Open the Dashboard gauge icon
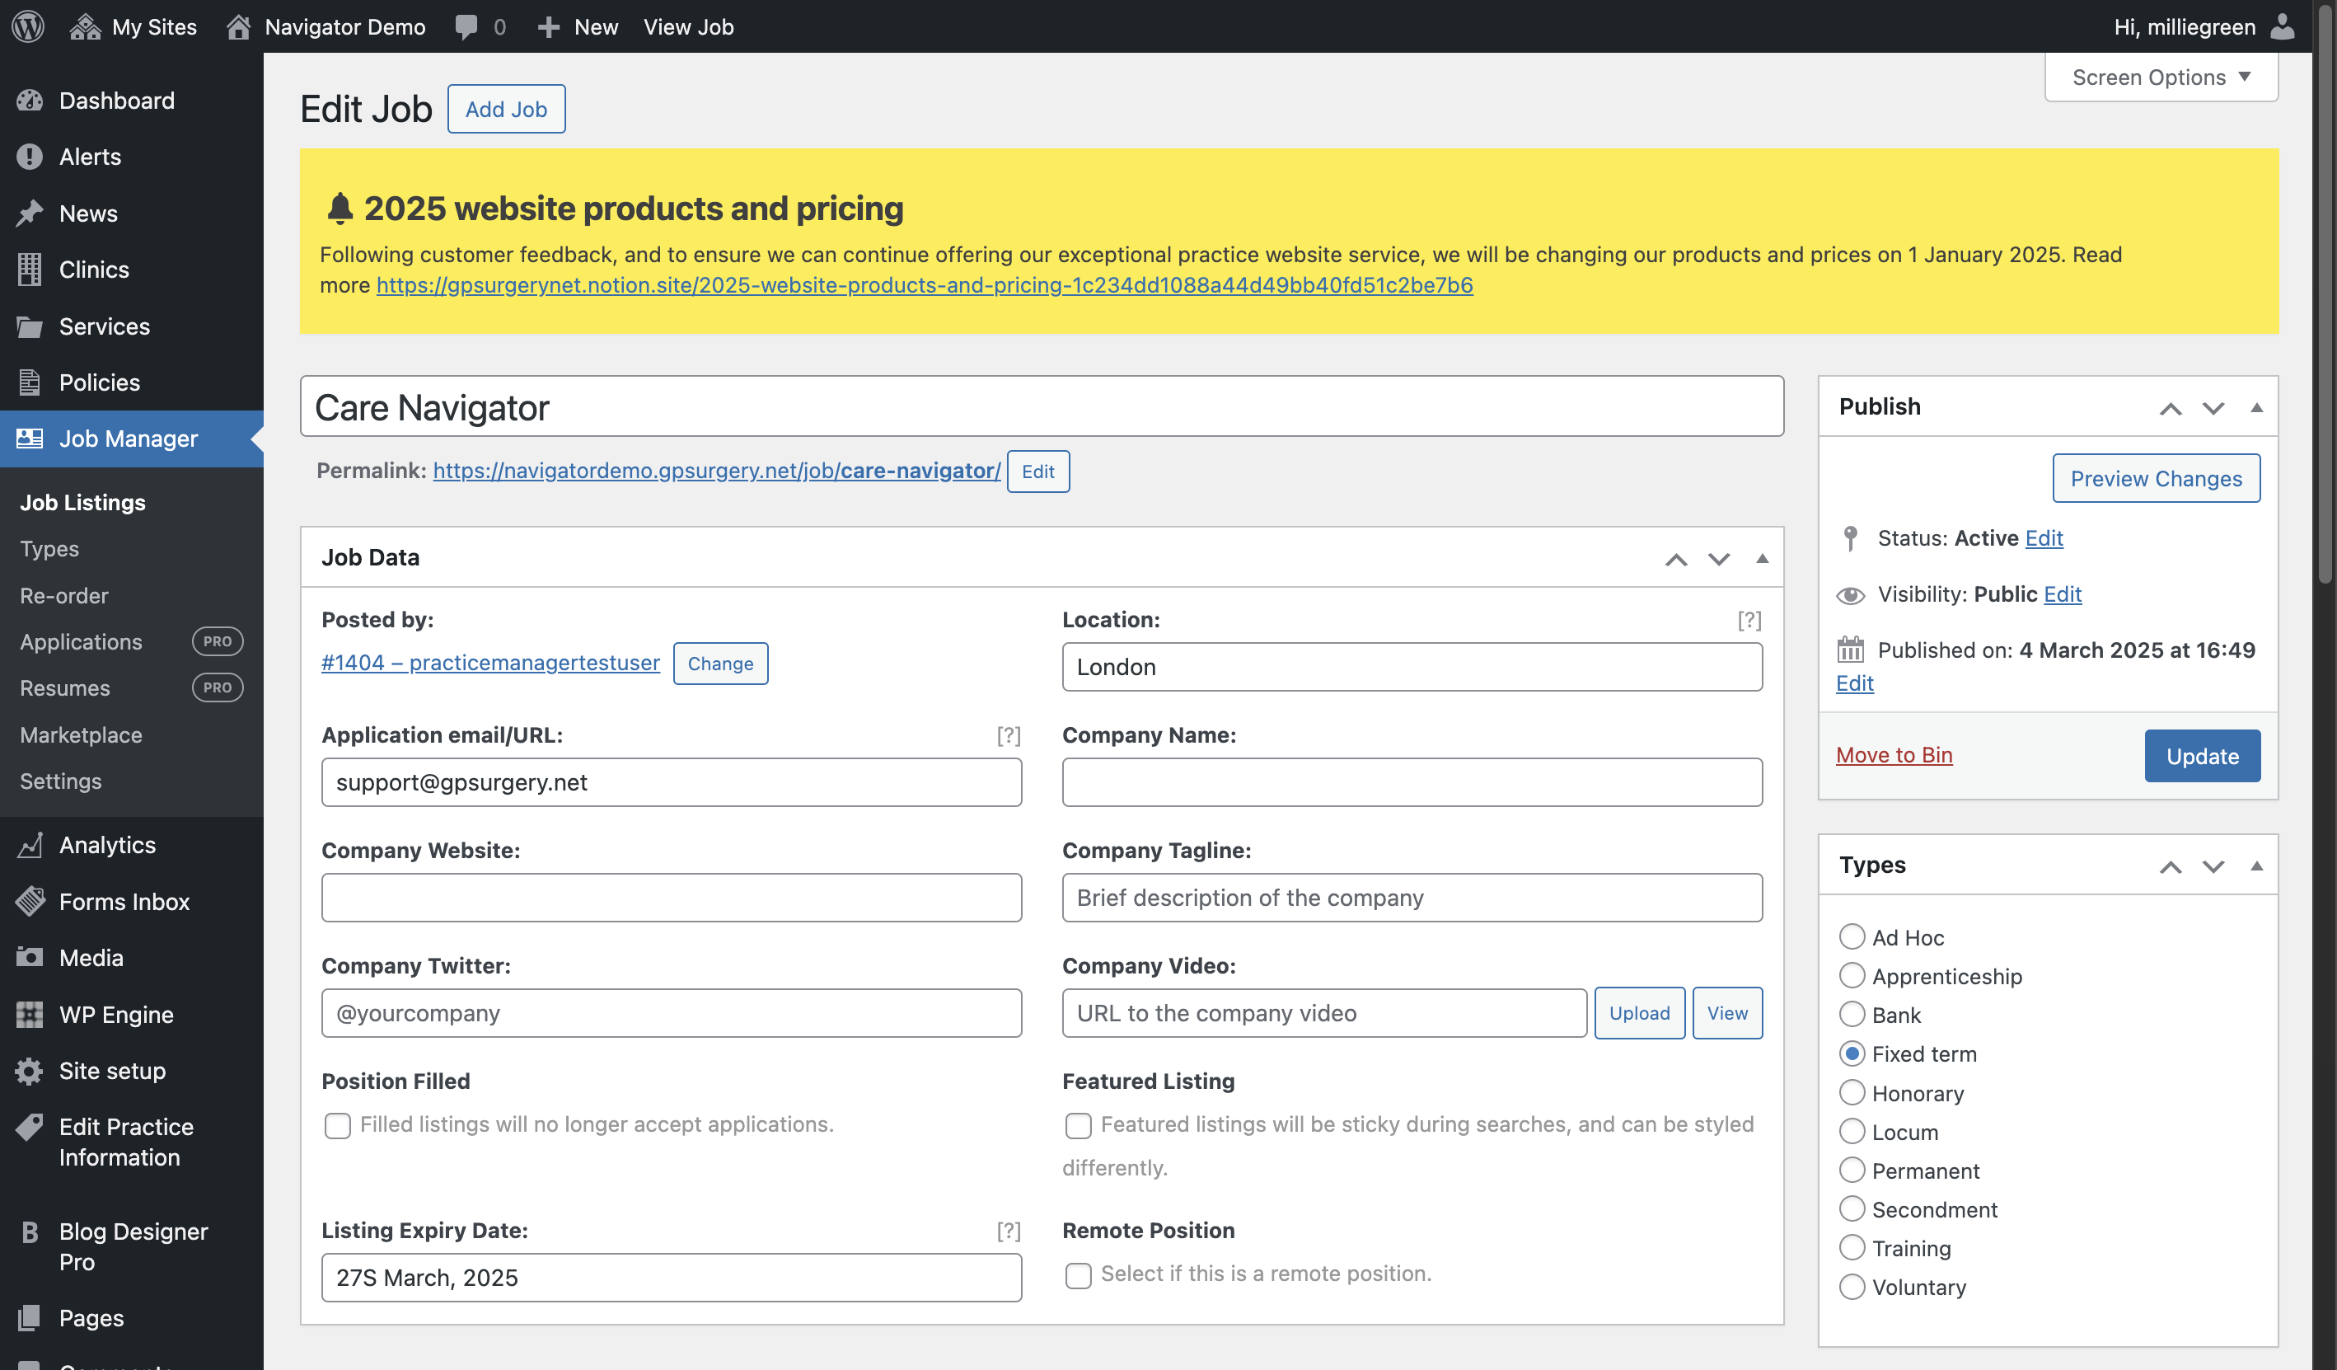 pyautogui.click(x=30, y=101)
